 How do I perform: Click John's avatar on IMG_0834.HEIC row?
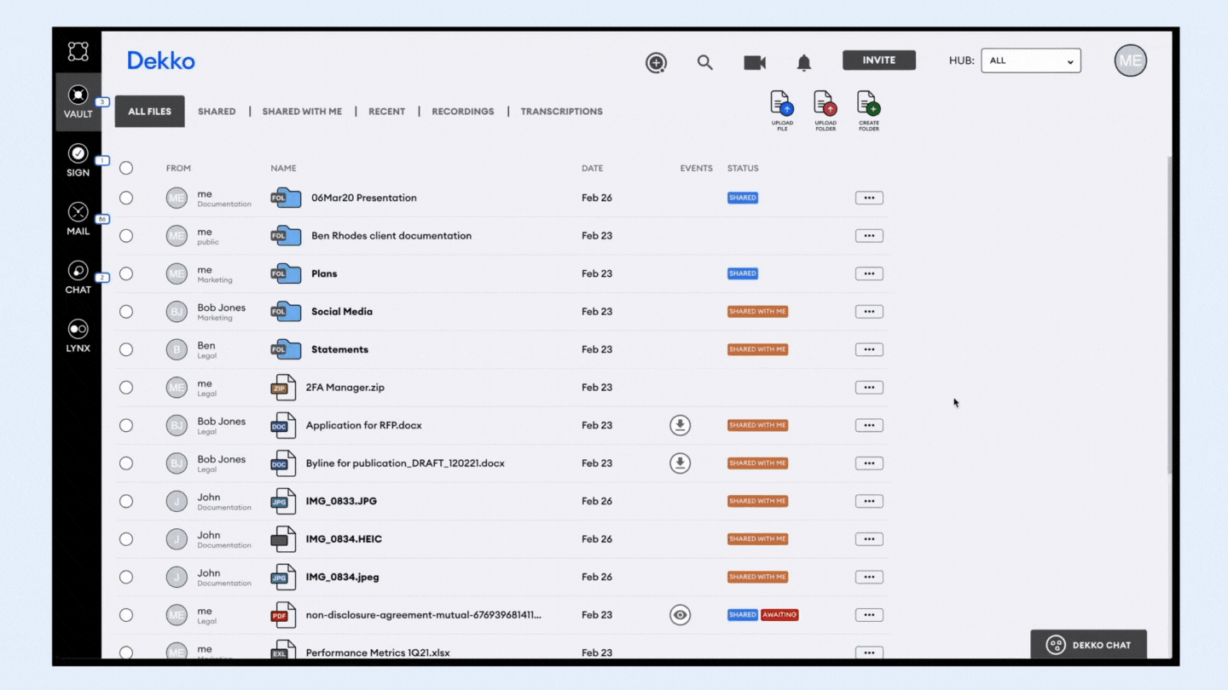point(177,539)
